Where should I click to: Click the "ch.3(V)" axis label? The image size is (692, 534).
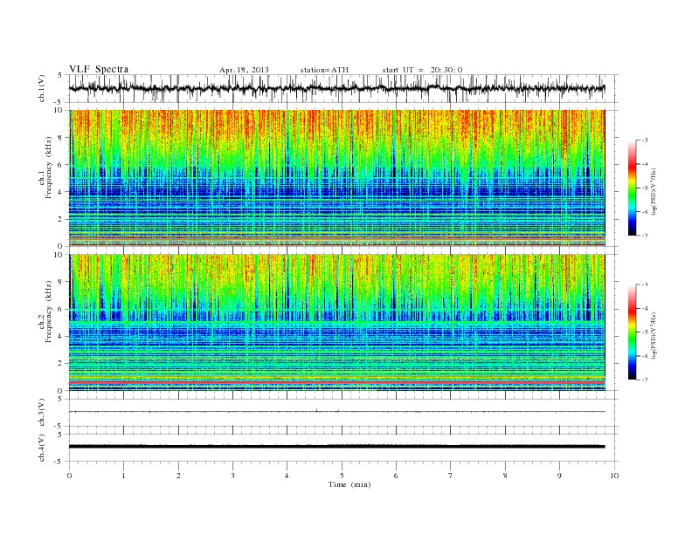(x=42, y=413)
